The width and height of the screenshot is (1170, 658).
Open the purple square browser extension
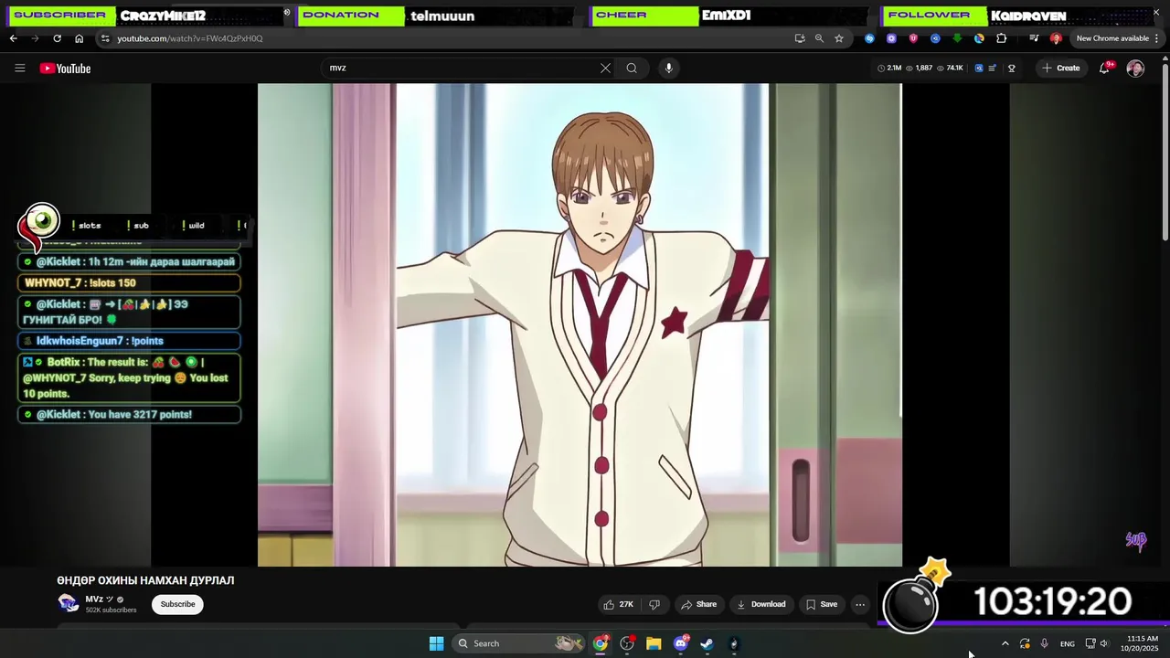[x=891, y=38]
